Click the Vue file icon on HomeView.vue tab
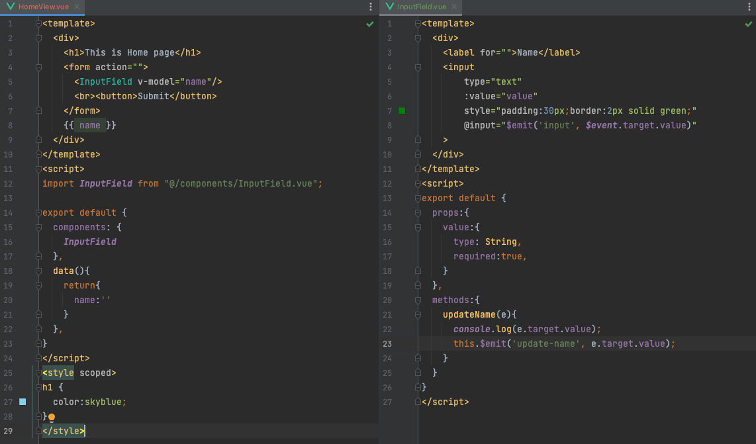The image size is (756, 444). click(11, 7)
